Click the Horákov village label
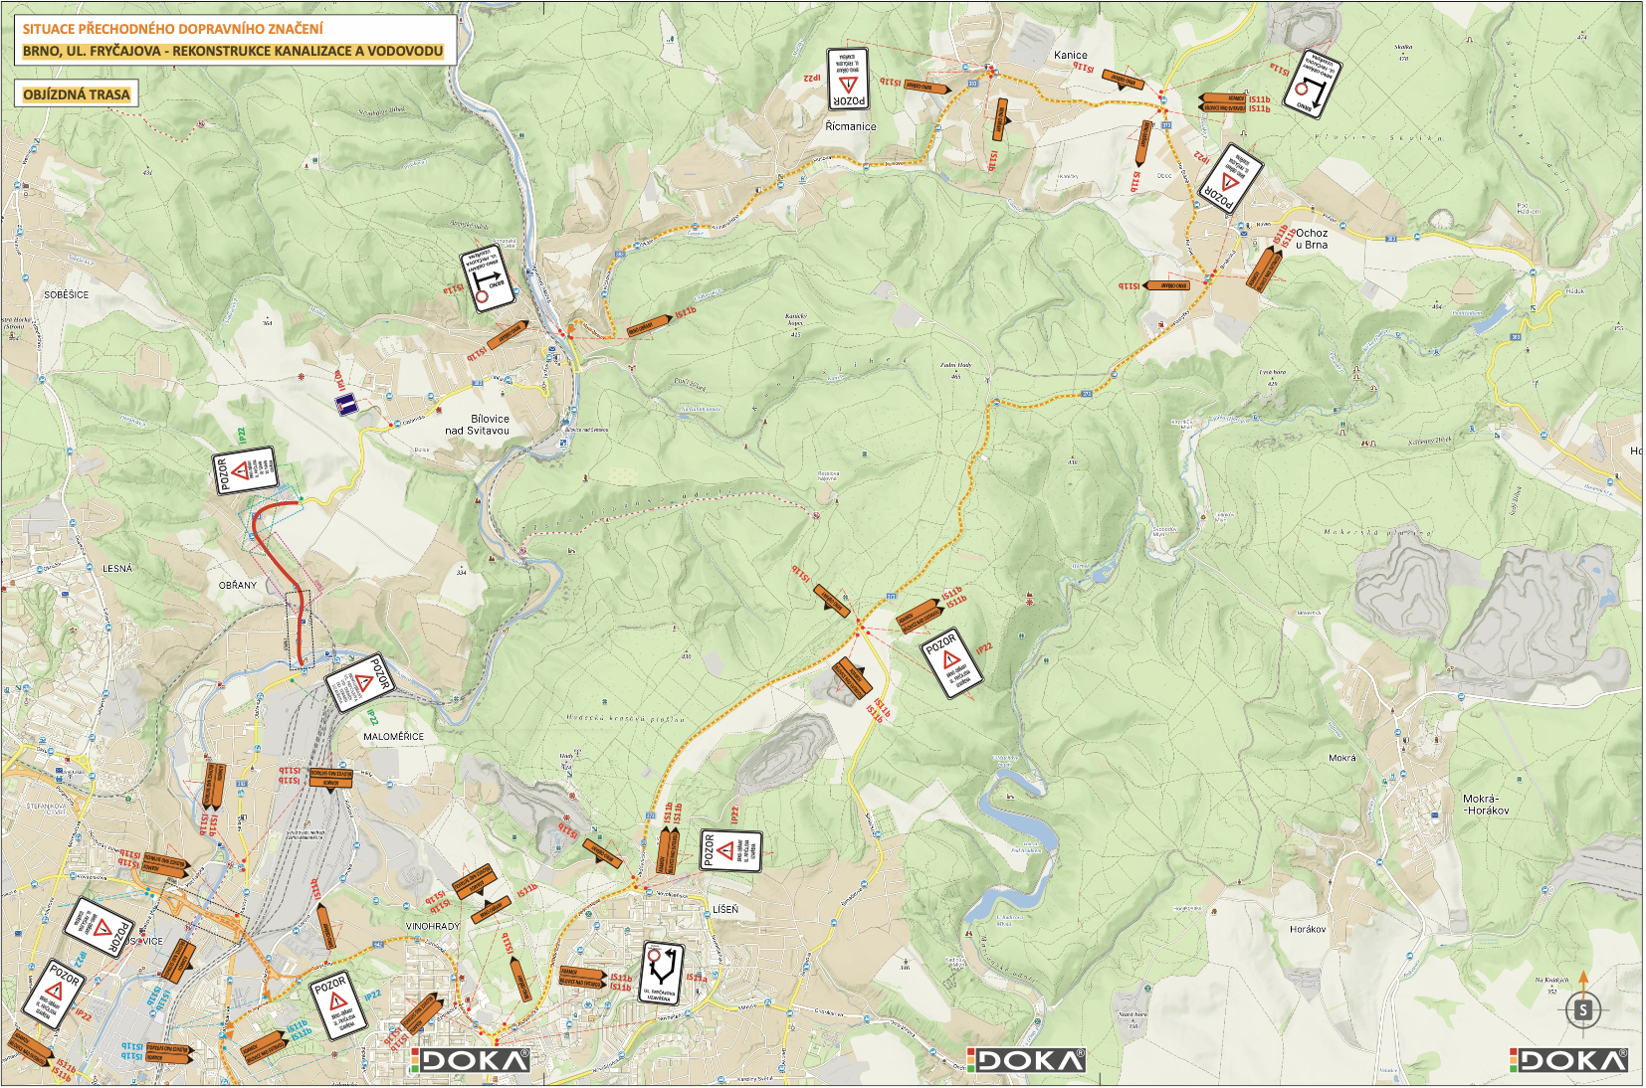 click(1307, 929)
